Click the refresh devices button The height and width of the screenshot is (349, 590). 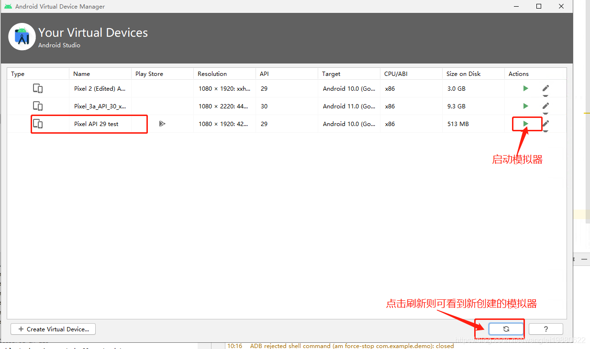pyautogui.click(x=506, y=329)
